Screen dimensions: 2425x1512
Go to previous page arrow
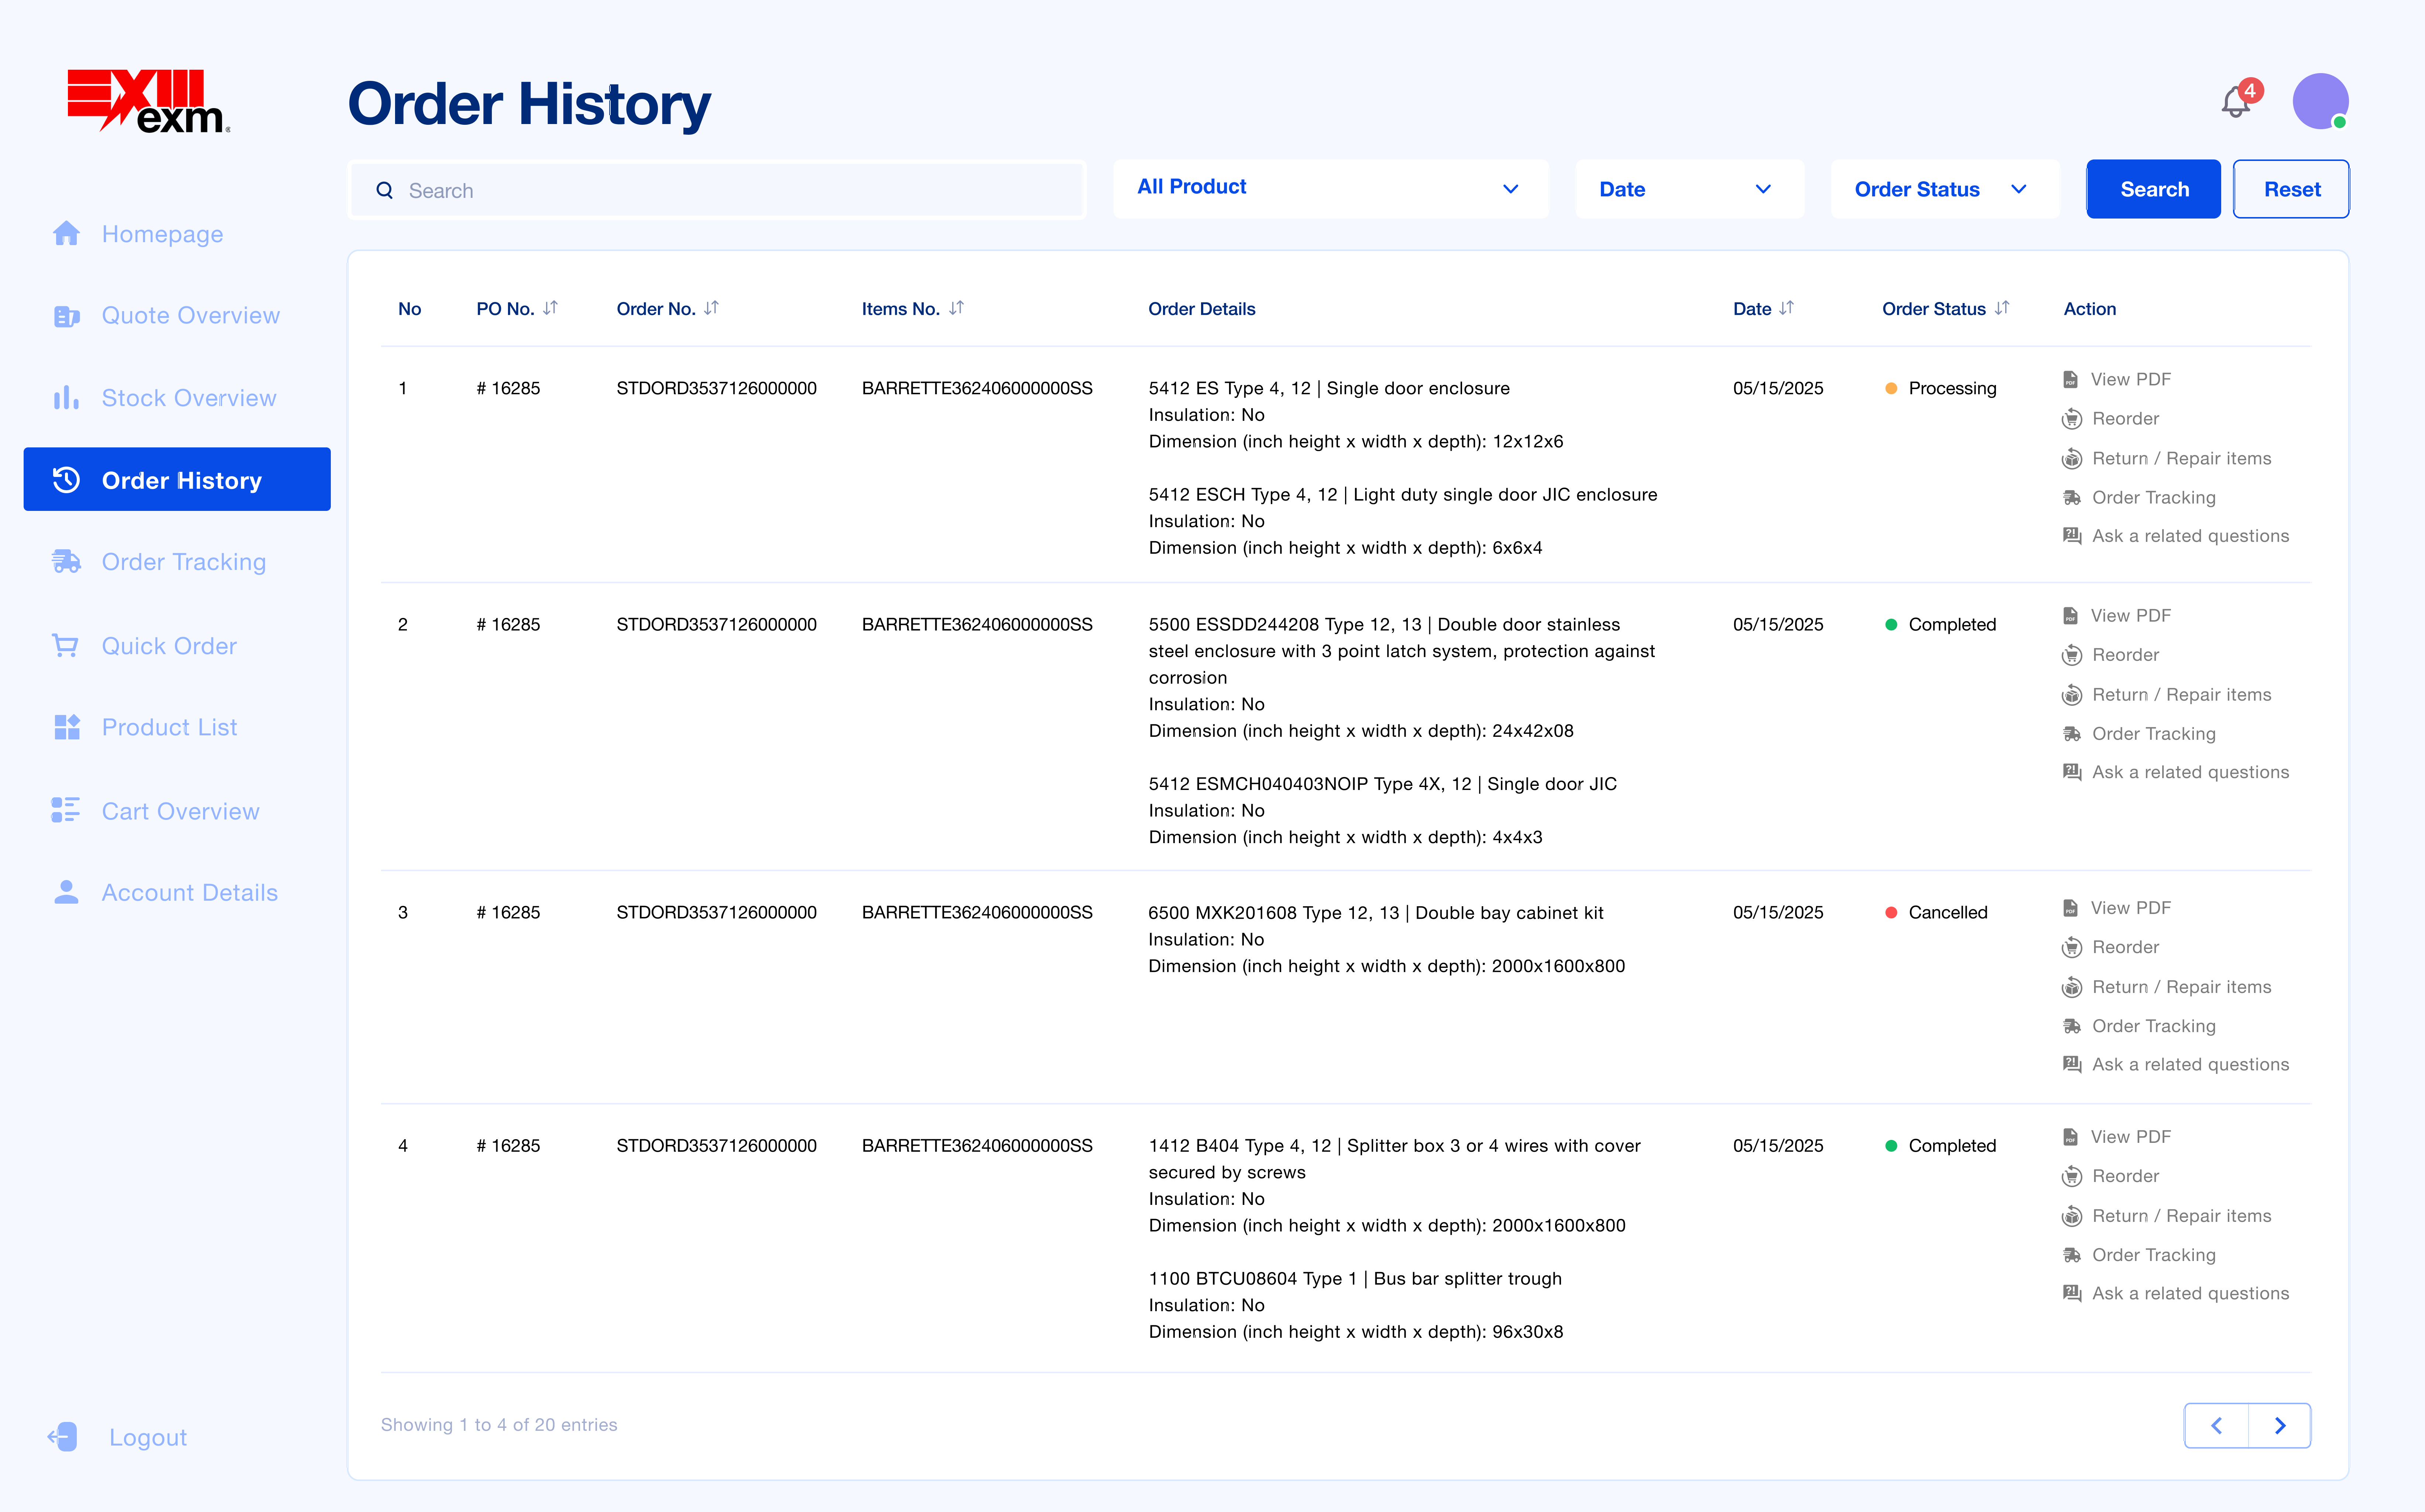(x=2216, y=1426)
